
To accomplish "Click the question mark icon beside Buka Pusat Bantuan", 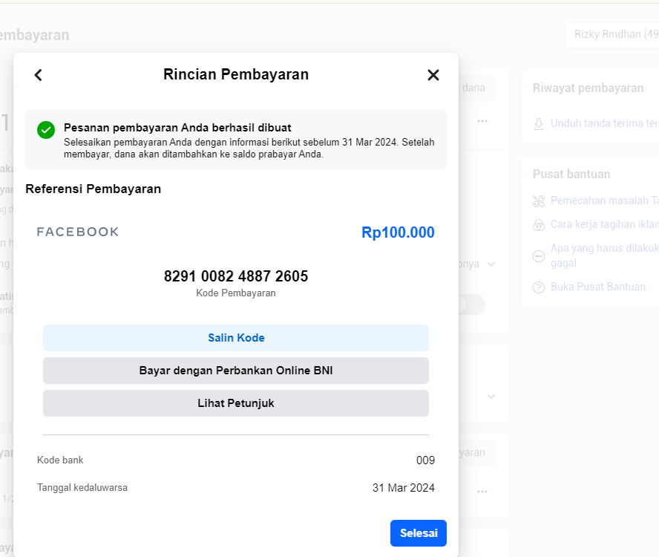I will pyautogui.click(x=539, y=287).
